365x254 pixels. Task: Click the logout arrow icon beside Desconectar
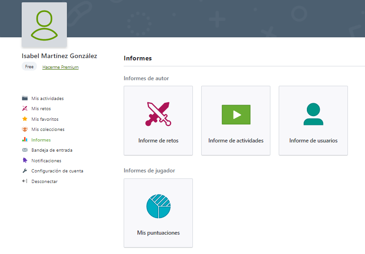click(25, 181)
